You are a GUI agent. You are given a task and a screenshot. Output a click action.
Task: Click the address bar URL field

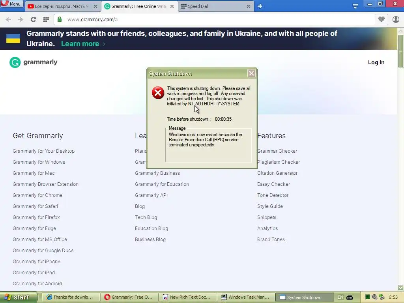click(219, 20)
